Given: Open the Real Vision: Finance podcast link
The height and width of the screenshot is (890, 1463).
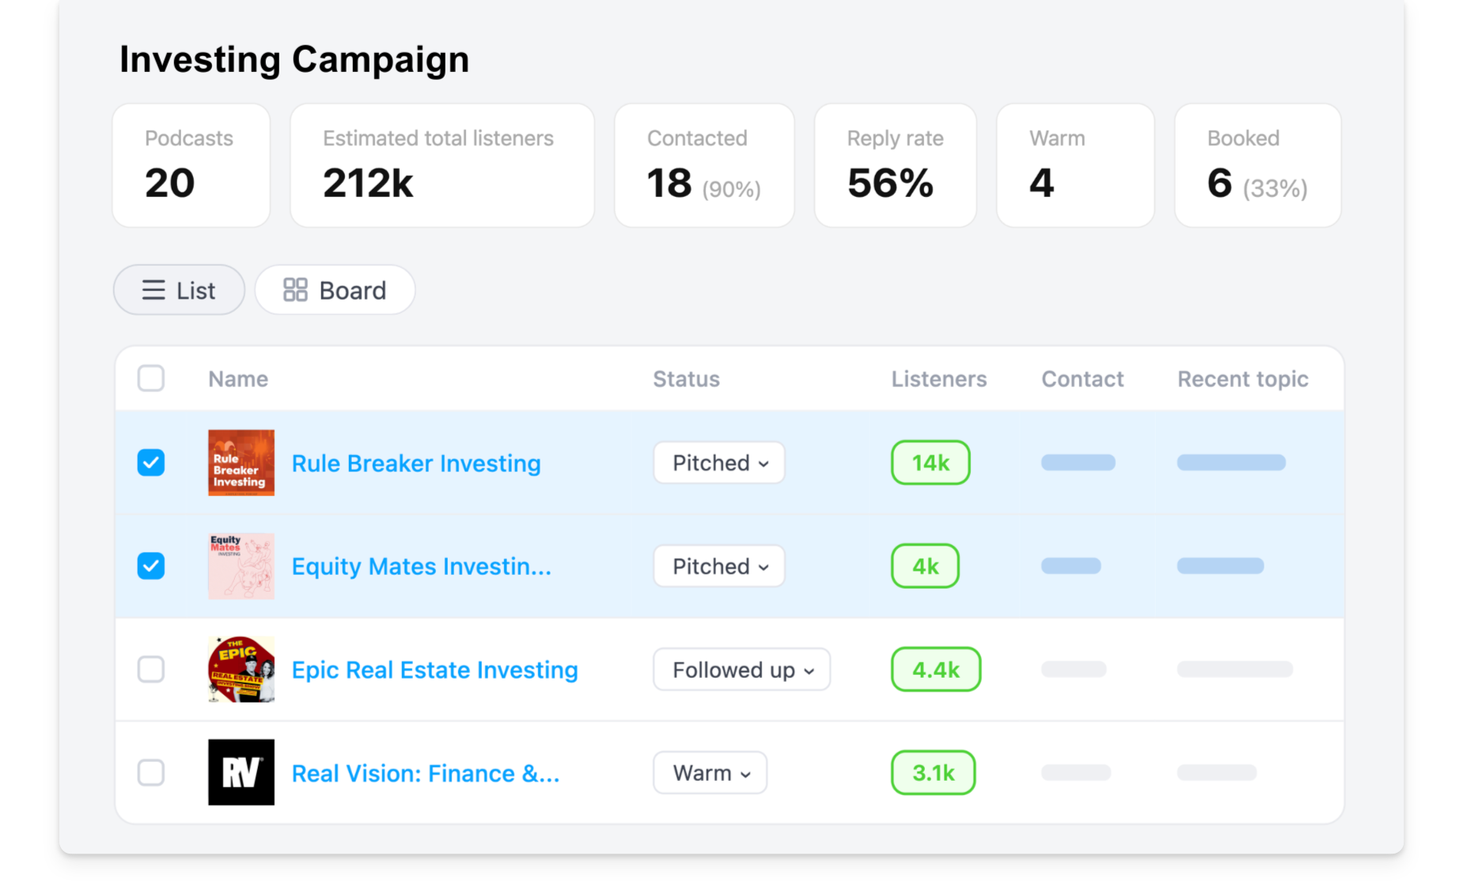Looking at the screenshot, I should click(x=426, y=773).
